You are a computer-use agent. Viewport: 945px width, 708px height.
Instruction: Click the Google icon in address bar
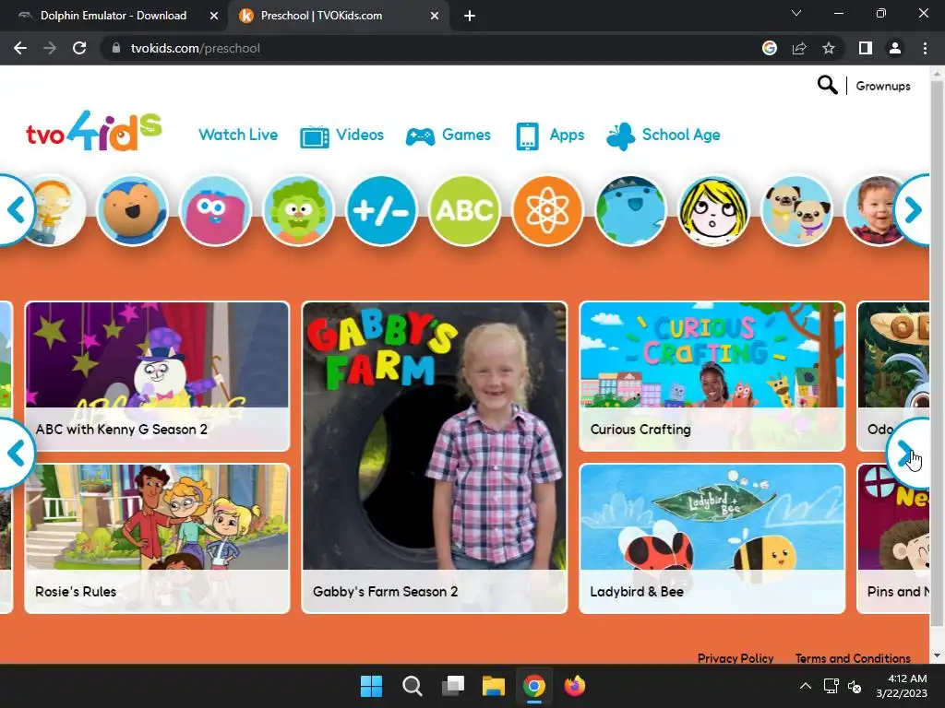[x=769, y=48]
